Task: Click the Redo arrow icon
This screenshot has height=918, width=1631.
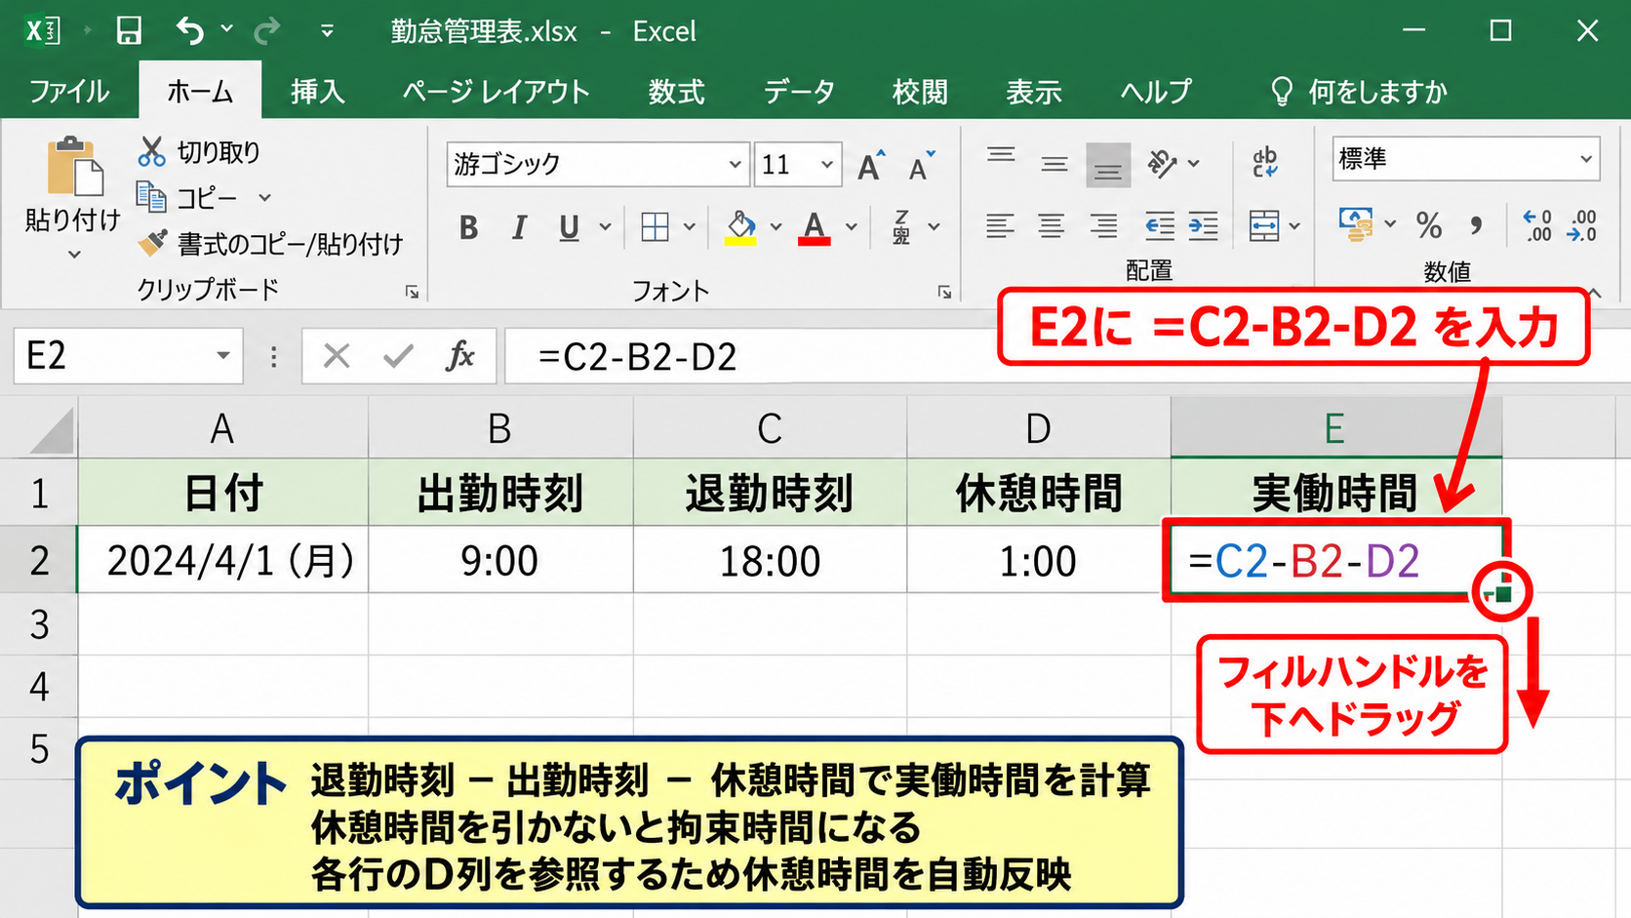Action: [266, 32]
